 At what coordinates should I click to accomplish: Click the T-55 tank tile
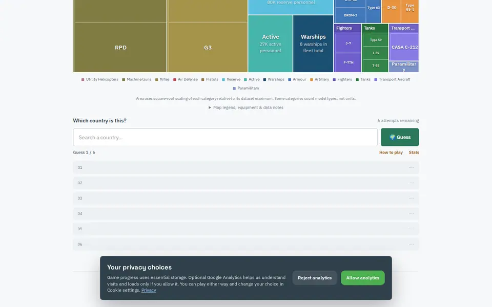coord(376,65)
